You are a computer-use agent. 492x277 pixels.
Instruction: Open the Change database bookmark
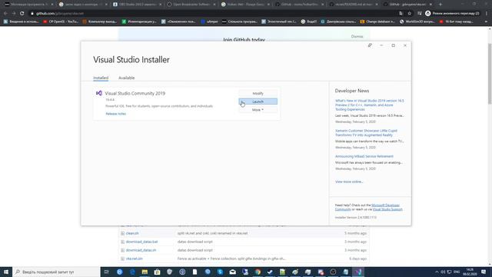[x=377, y=22]
